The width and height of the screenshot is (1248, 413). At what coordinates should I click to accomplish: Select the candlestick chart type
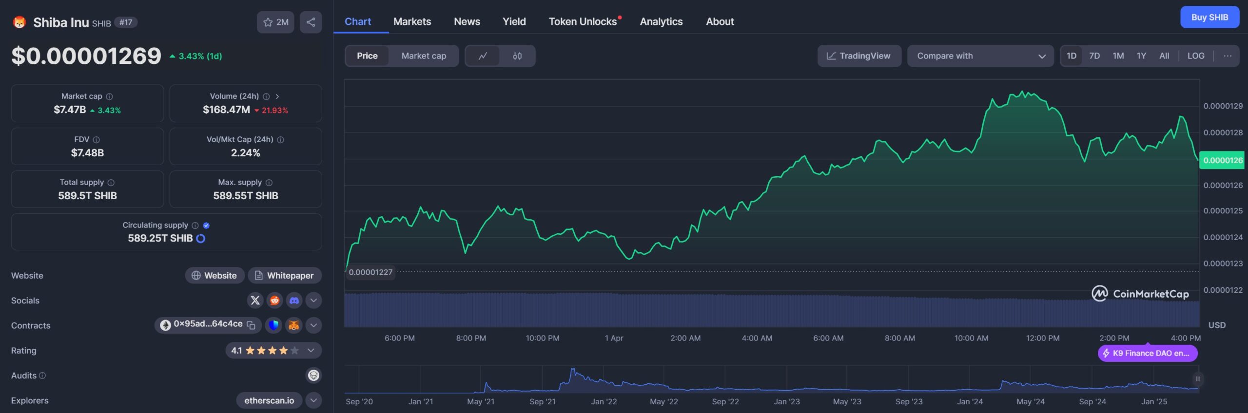coord(517,56)
